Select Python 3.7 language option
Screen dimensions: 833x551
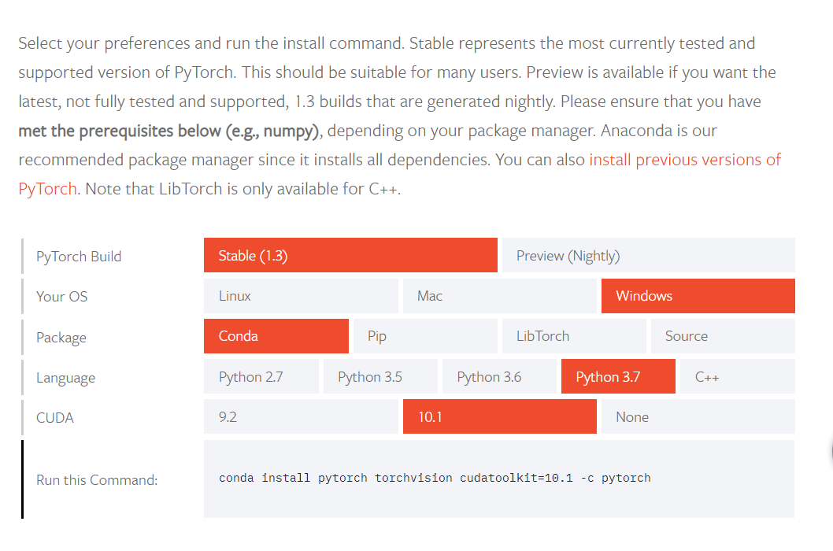[617, 377]
